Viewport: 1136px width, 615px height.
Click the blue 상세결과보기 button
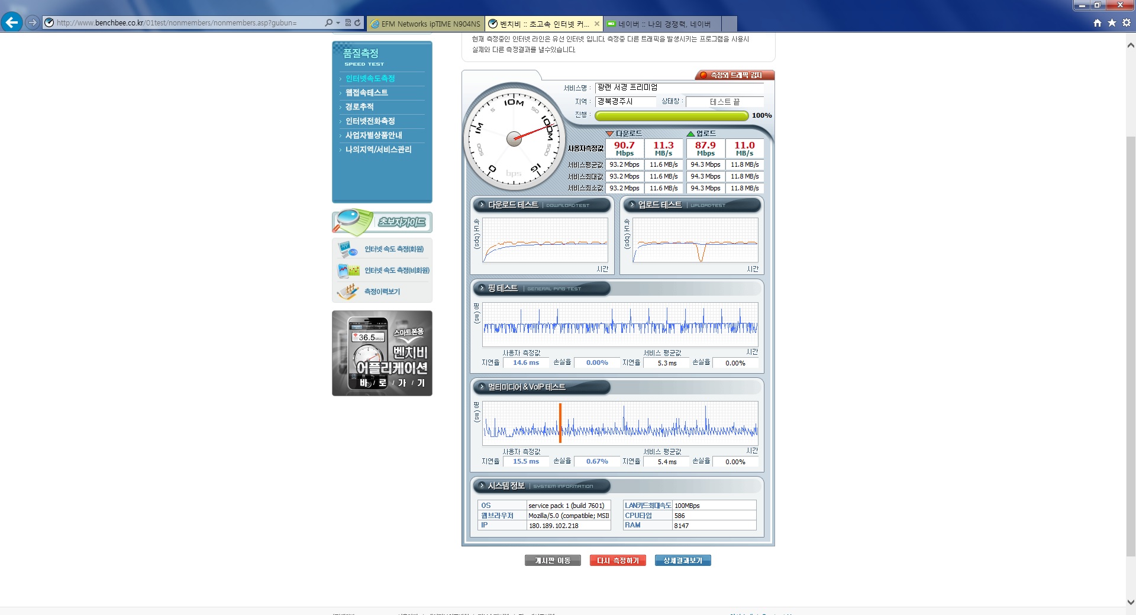[x=683, y=561]
